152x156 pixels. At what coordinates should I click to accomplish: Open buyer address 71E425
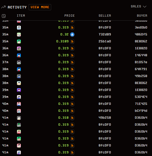(141, 104)
